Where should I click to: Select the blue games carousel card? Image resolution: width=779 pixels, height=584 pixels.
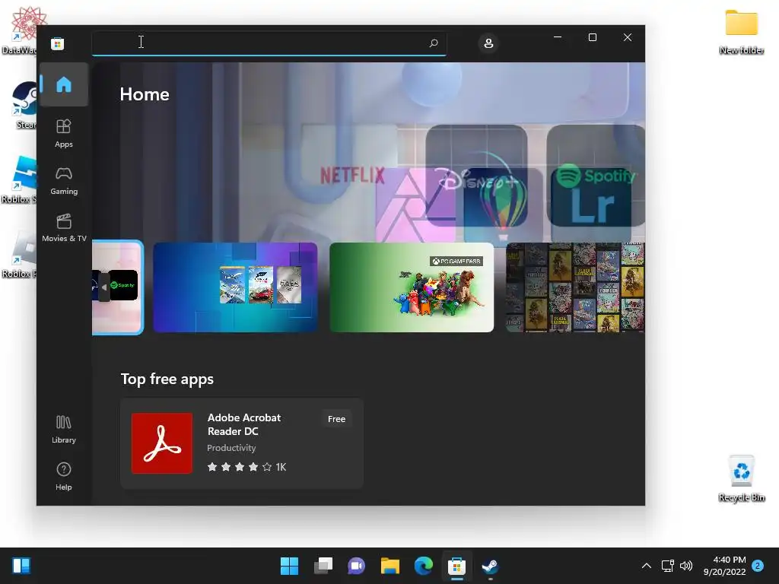coord(235,287)
